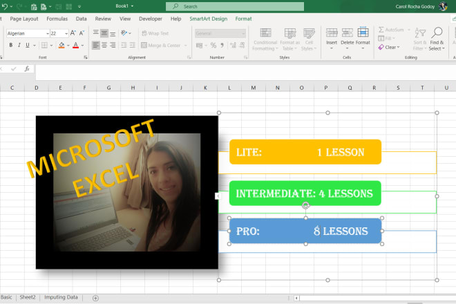The image size is (456, 304).
Task: Open the font name dropdown showing Algerian
Action: pos(48,33)
